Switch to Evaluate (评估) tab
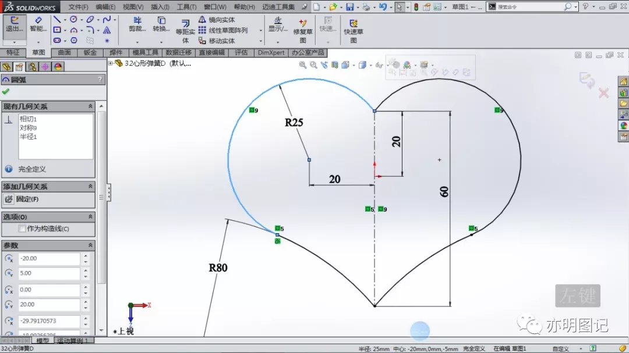This screenshot has height=353, width=629. [x=241, y=52]
